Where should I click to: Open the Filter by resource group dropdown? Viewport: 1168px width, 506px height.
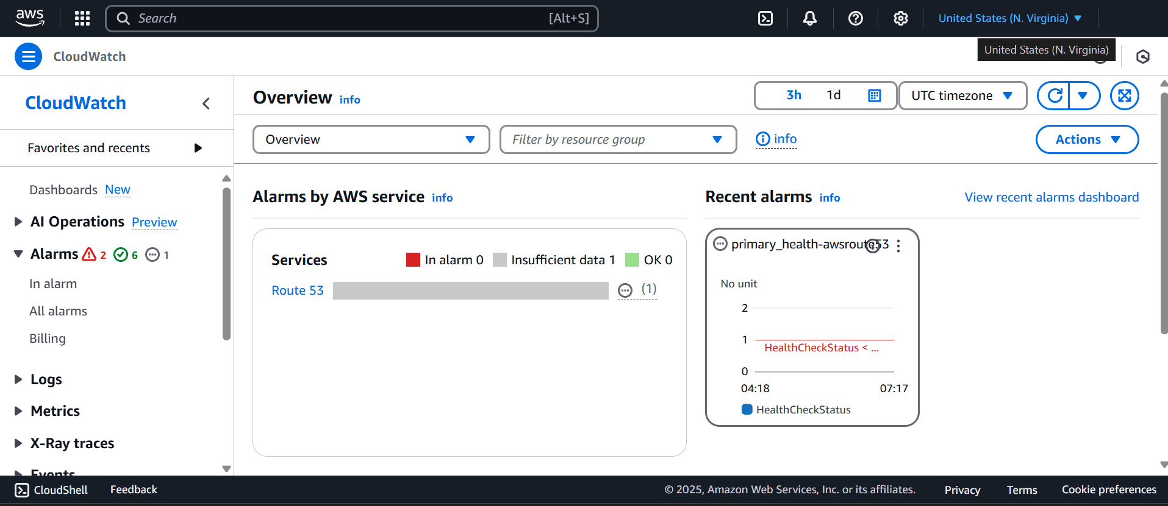click(618, 139)
